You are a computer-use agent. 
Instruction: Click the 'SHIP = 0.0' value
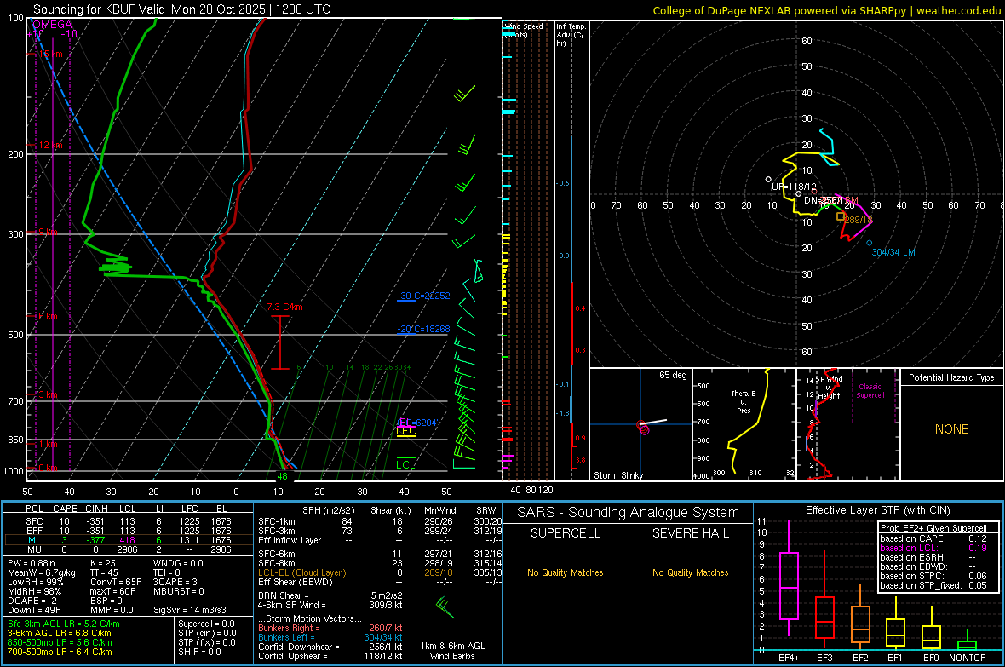tap(199, 652)
